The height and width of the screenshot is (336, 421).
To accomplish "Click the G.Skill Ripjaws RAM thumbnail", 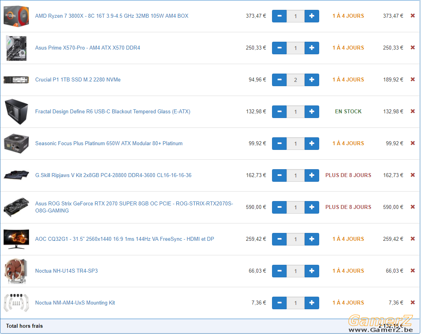I will click(17, 175).
